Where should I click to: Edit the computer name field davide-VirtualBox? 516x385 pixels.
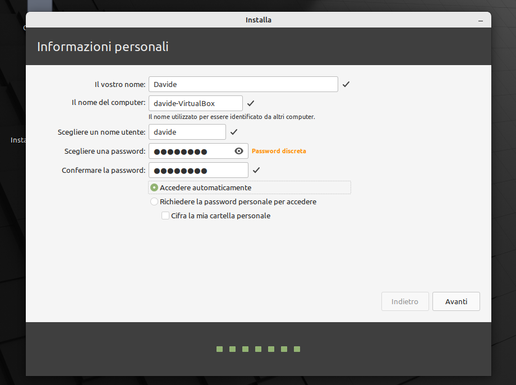tap(196, 103)
